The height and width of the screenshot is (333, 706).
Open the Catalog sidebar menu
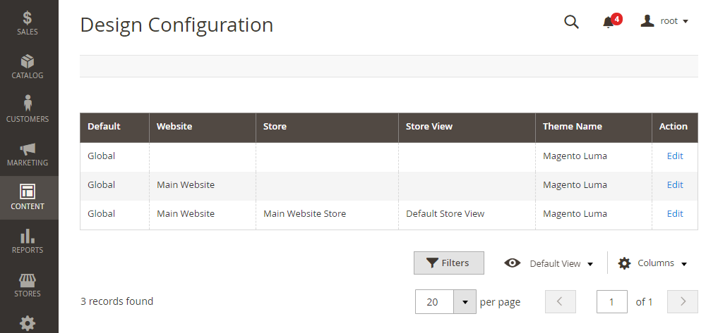pyautogui.click(x=28, y=67)
